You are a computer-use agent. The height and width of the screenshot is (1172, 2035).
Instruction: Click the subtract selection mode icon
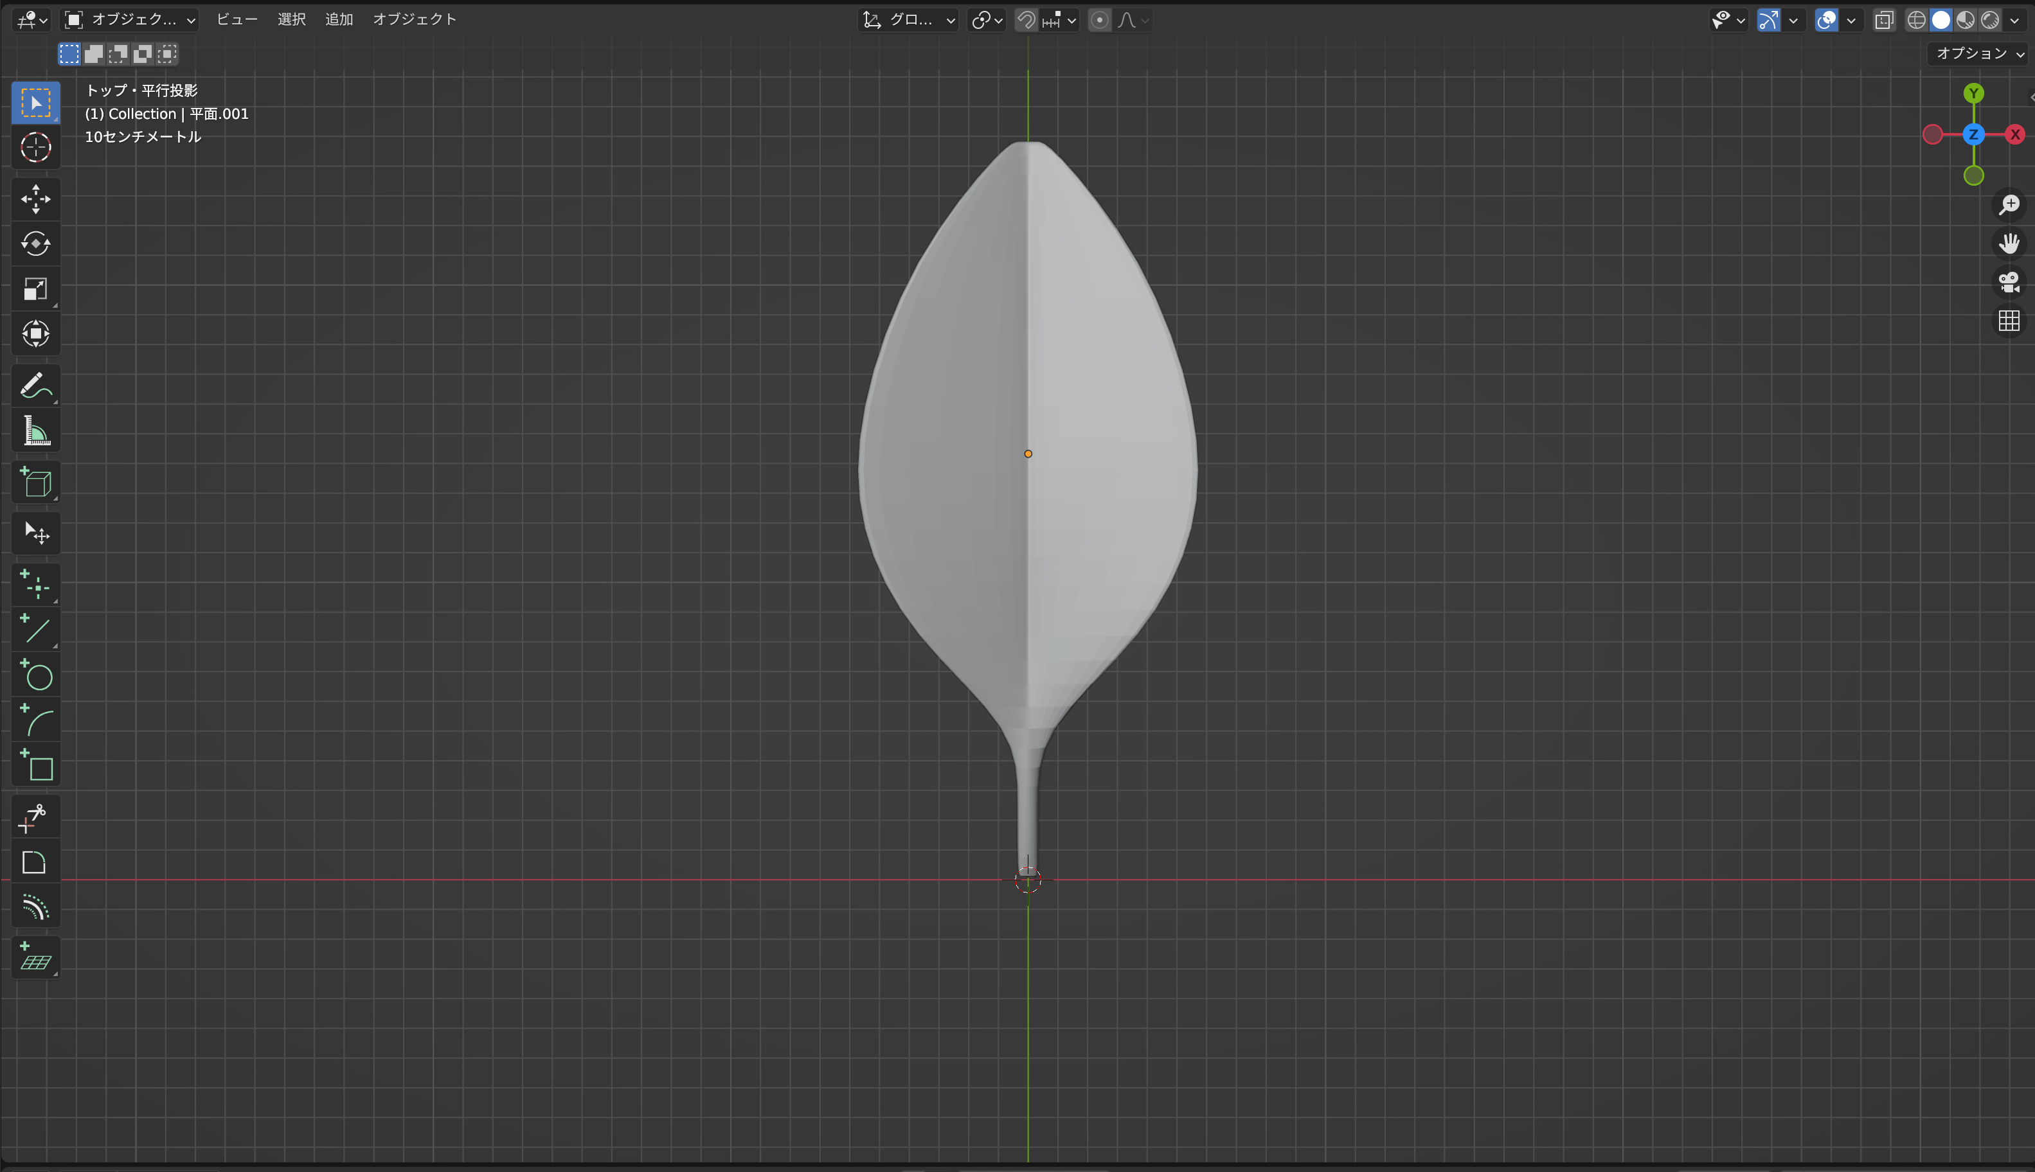tap(118, 54)
